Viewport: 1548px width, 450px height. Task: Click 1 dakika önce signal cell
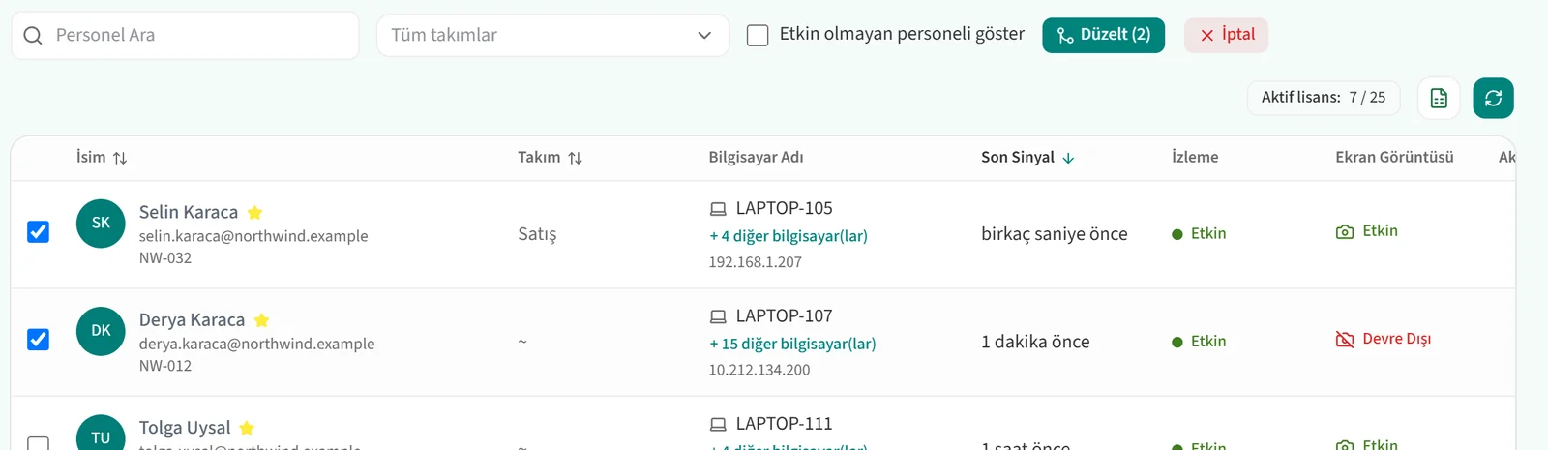(1035, 342)
